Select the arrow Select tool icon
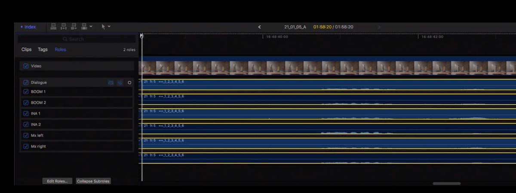The height and width of the screenshot is (193, 516). click(103, 27)
